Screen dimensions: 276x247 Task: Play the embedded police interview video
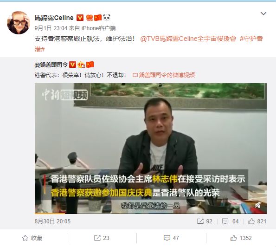tap(150, 149)
